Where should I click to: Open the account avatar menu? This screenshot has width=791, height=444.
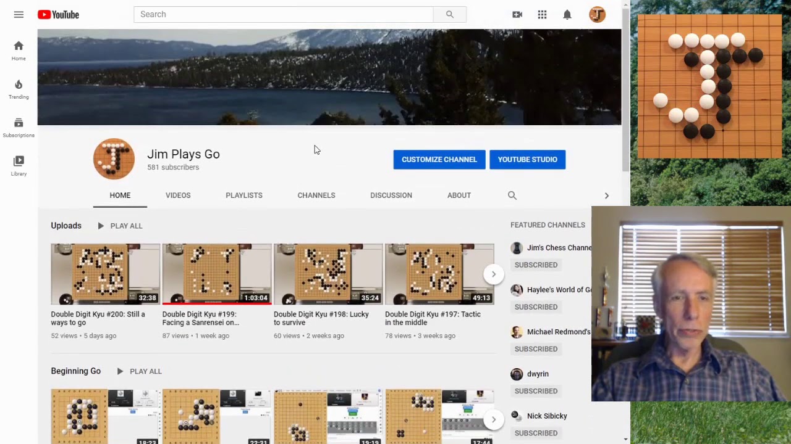(x=597, y=14)
